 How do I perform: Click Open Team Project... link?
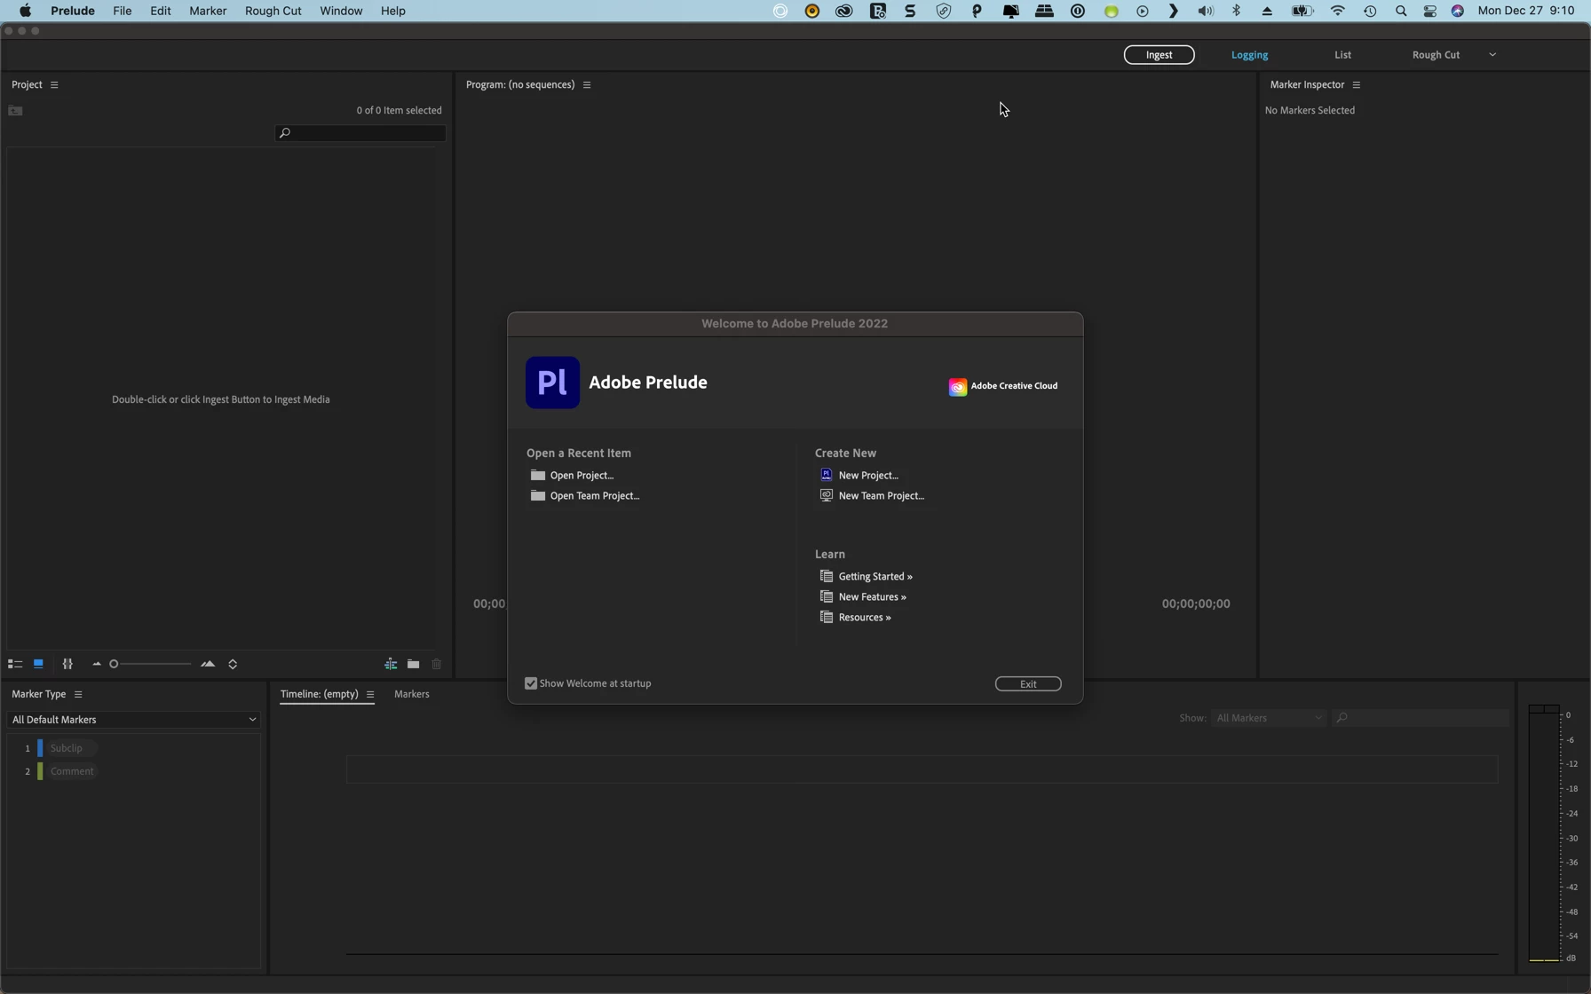[595, 496]
